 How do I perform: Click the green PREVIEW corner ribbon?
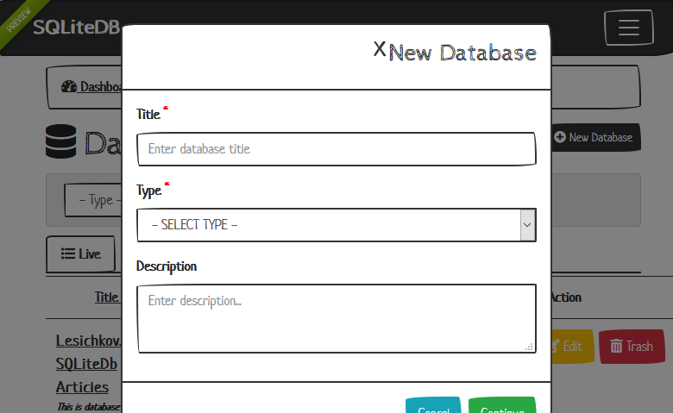19,18
